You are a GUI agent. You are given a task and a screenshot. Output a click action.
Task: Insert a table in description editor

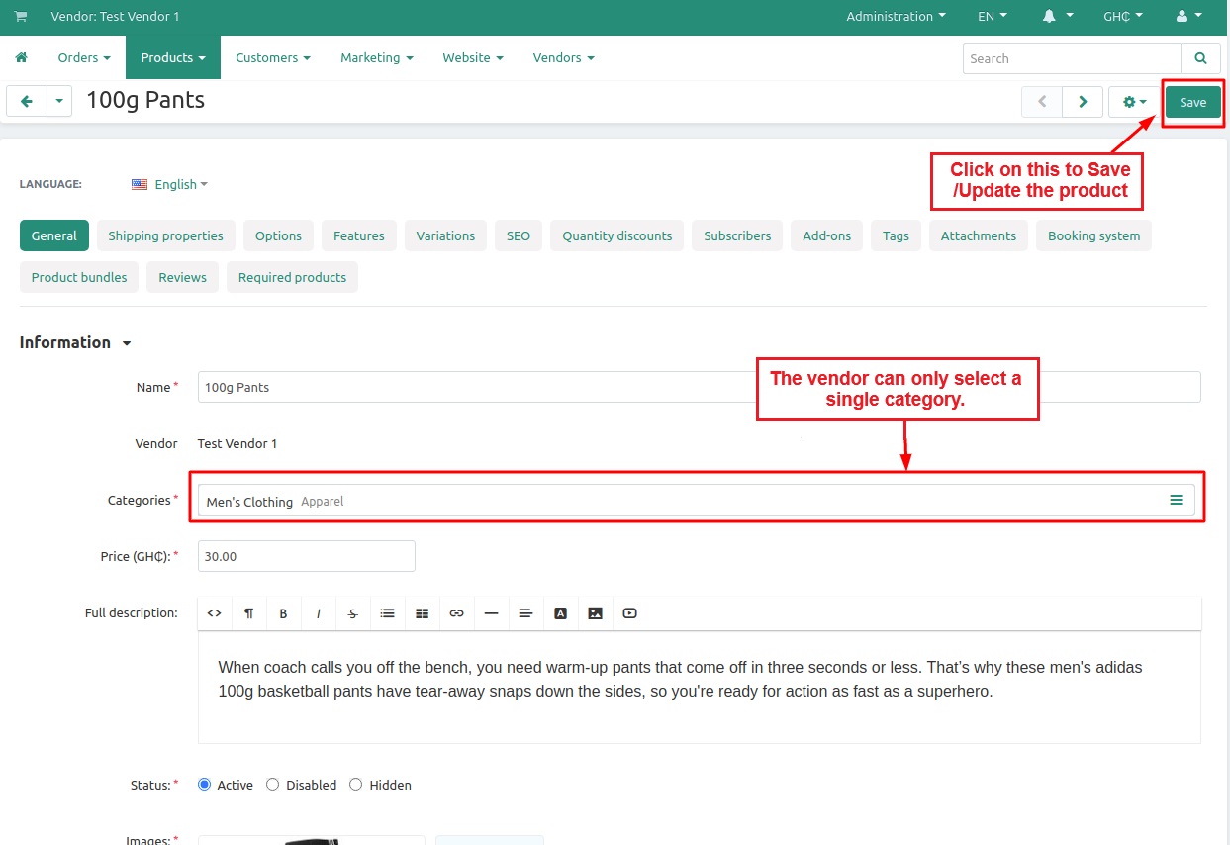click(422, 613)
